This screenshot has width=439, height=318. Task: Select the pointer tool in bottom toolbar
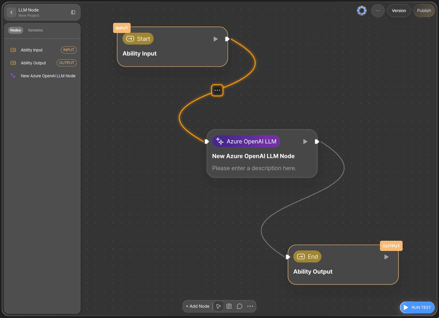218,306
